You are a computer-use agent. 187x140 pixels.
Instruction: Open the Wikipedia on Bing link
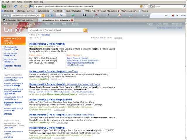pyautogui.click(x=86, y=94)
